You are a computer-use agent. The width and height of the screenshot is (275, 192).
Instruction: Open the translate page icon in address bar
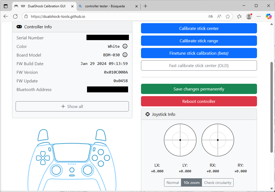coord(211,16)
